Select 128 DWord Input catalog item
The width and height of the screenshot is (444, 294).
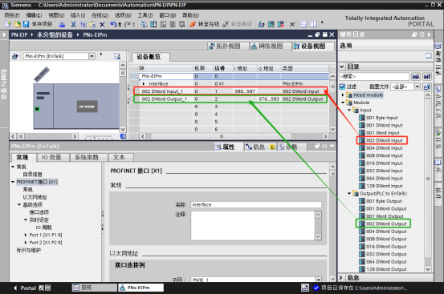(385, 186)
